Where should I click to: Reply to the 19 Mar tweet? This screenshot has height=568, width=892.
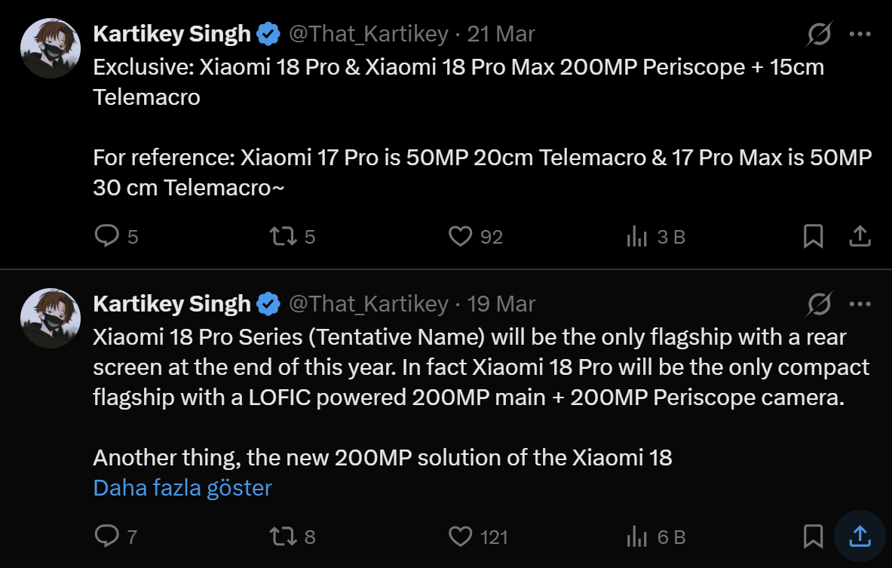106,536
